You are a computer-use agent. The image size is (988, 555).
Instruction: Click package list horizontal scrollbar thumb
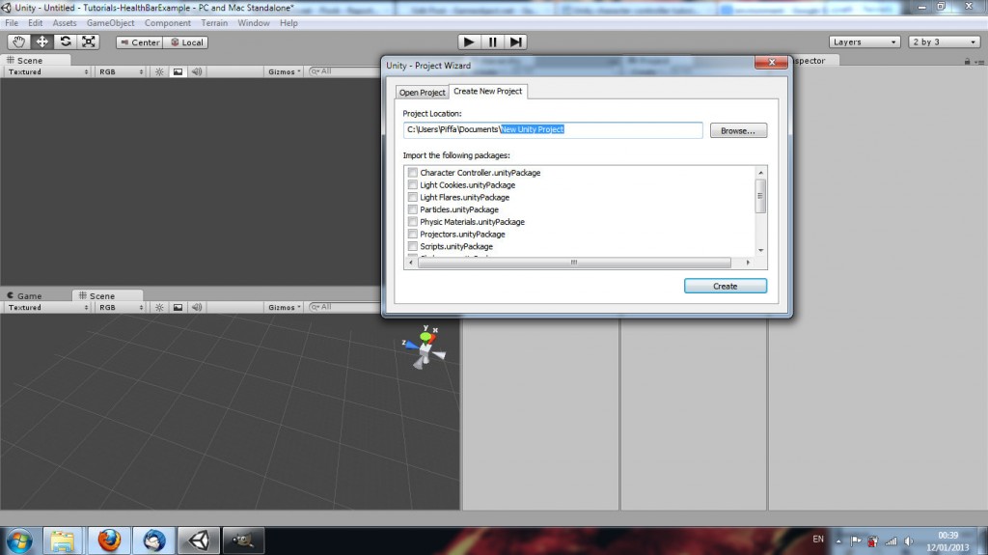tap(574, 263)
